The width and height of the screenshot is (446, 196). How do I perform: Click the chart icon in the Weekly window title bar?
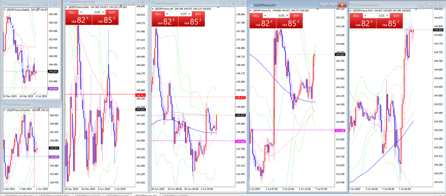tap(4, 4)
